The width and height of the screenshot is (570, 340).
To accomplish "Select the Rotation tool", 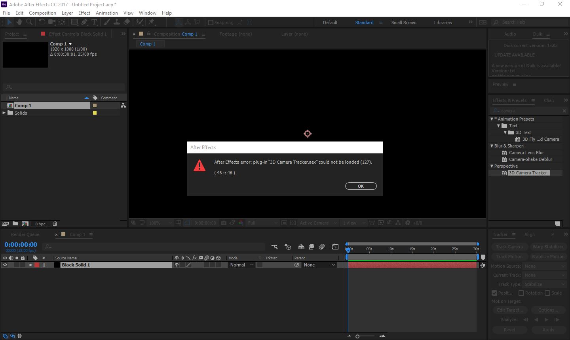I will coord(42,22).
